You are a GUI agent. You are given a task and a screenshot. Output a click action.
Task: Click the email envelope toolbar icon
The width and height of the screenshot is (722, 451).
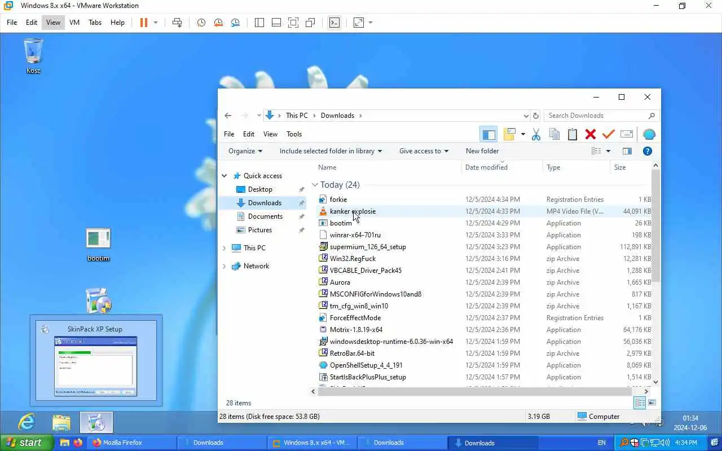point(626,134)
